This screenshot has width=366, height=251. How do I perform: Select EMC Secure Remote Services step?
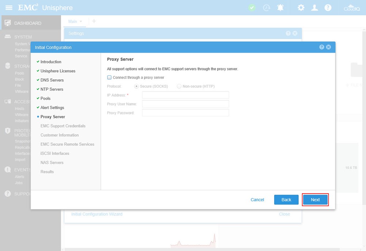tap(67, 144)
